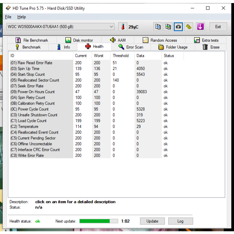Screen dimensions: 234x234
Task: Open the Help menu
Action: [x=21, y=17]
